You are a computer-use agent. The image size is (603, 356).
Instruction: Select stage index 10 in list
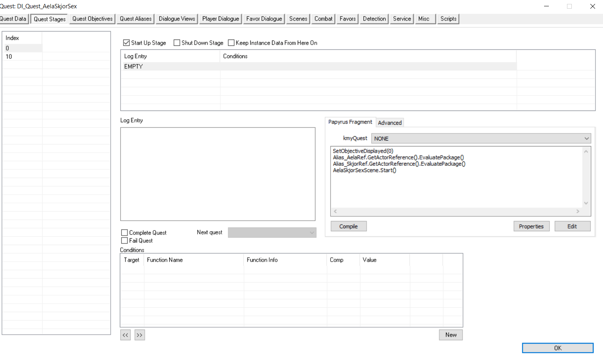pyautogui.click(x=22, y=56)
